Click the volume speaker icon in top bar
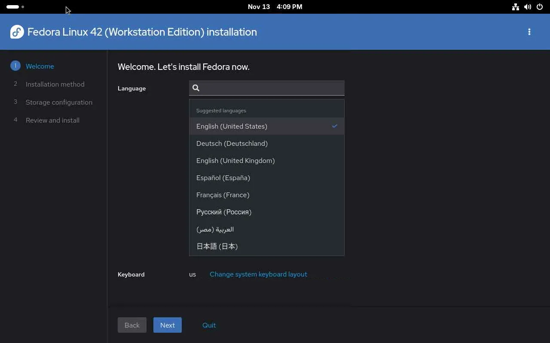The image size is (550, 343). point(528,7)
